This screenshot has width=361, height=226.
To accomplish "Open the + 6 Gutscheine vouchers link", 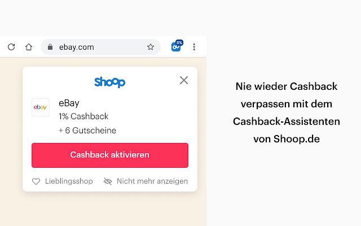I will pos(87,131).
